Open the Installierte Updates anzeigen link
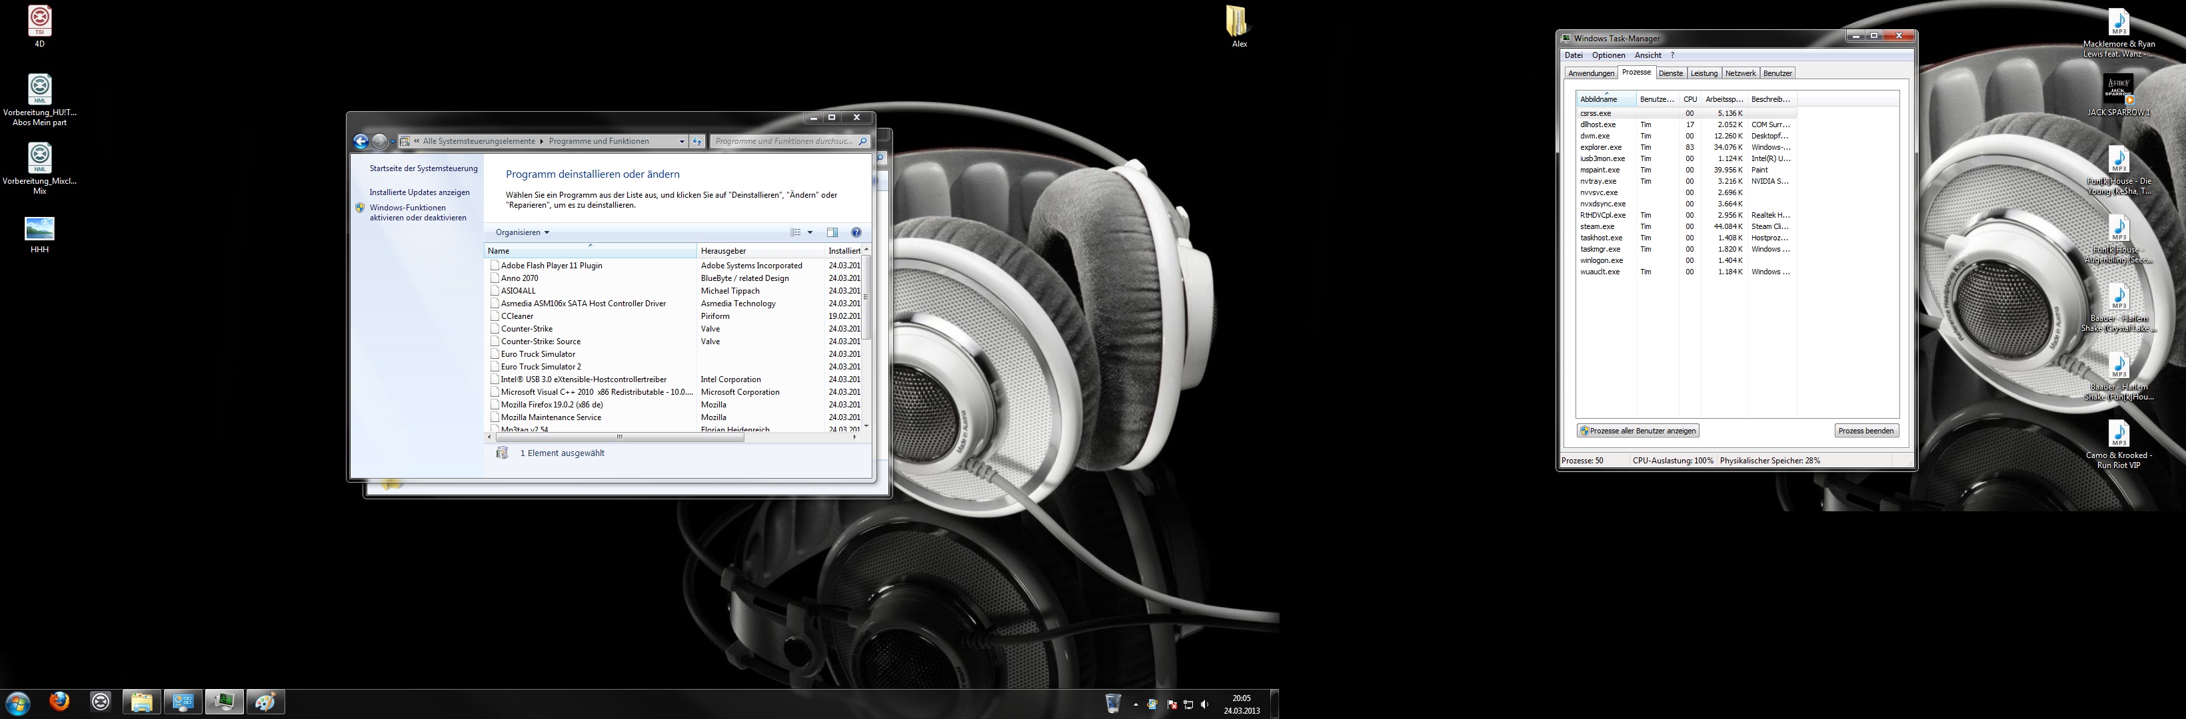Screen dimensions: 2186x719 [x=419, y=192]
